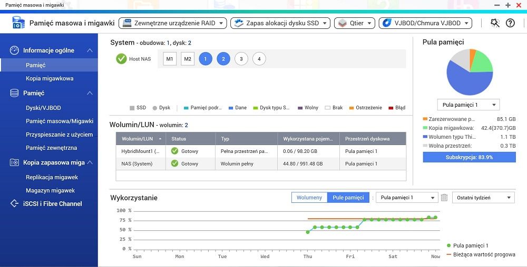Switch to the Wolumeny tab
This screenshot has width=527, height=267.
point(309,198)
